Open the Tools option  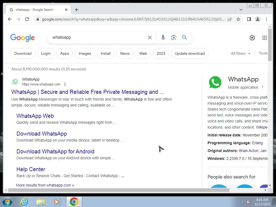click(x=263, y=53)
